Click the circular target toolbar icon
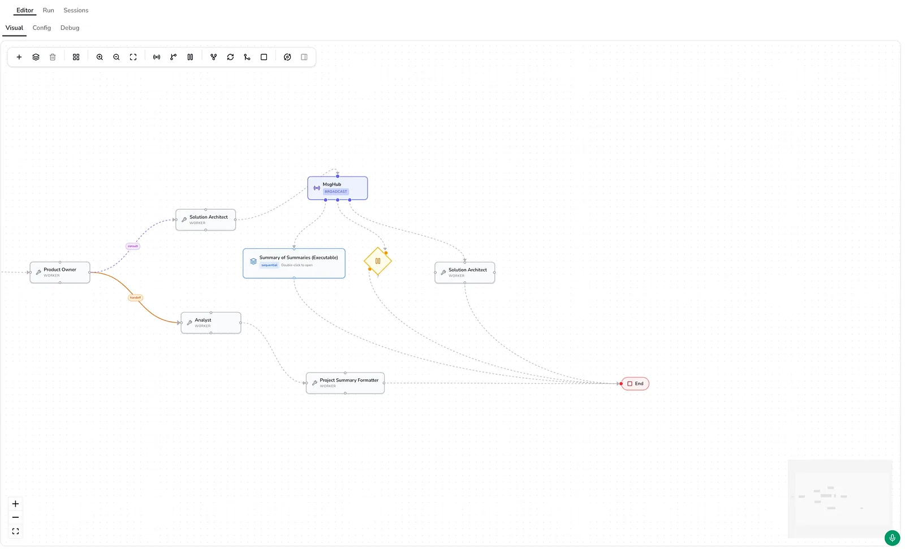 coord(287,57)
